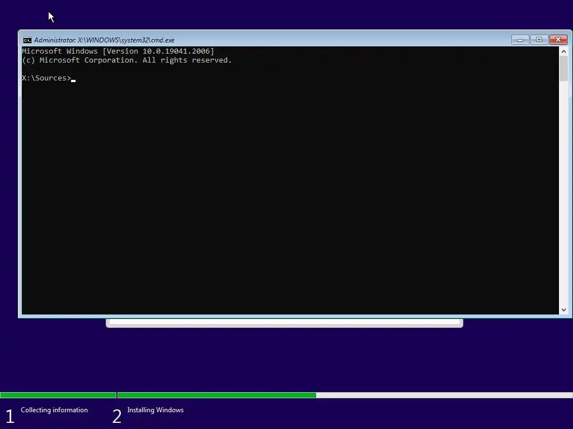This screenshot has height=429, width=573.
Task: Click the Installing Windows green progress bar
Action: (217, 395)
